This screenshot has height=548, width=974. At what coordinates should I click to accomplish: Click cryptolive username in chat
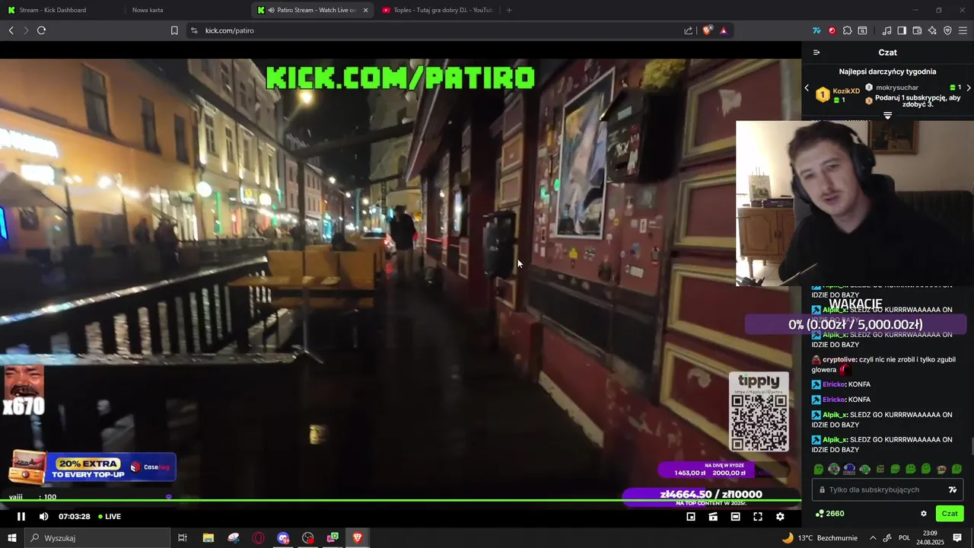839,359
